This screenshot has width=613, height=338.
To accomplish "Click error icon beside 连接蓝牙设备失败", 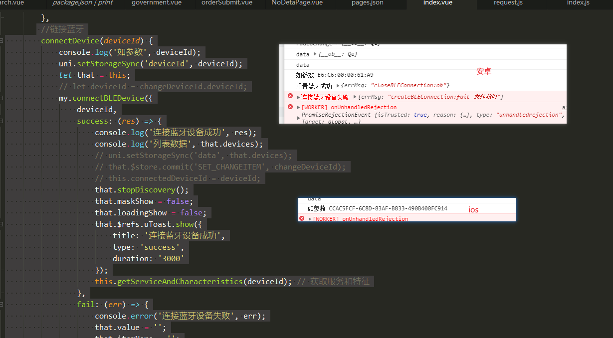I will (290, 96).
